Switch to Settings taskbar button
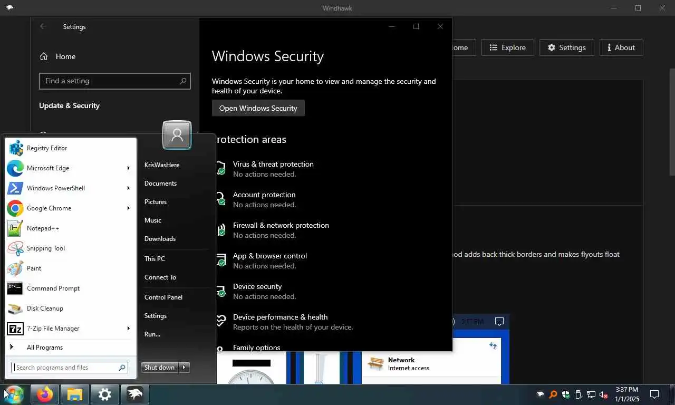 (x=105, y=394)
